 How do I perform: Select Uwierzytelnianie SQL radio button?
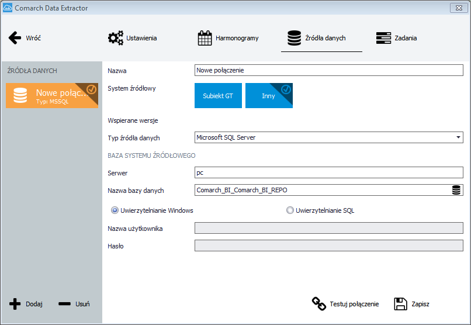[x=290, y=210]
